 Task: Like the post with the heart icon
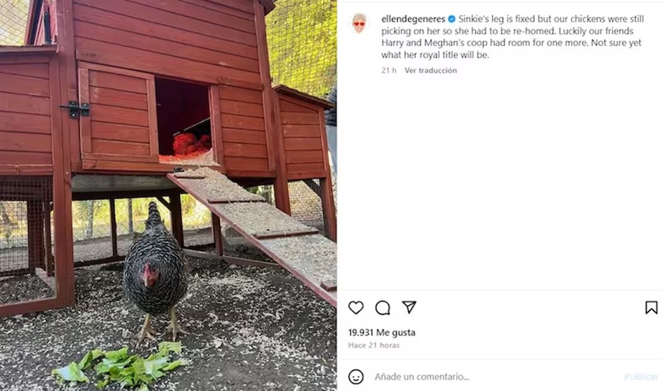coord(356,307)
